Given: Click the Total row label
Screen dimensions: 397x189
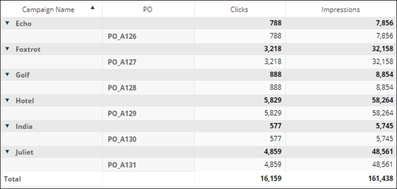Looking at the screenshot, I should (12, 179).
